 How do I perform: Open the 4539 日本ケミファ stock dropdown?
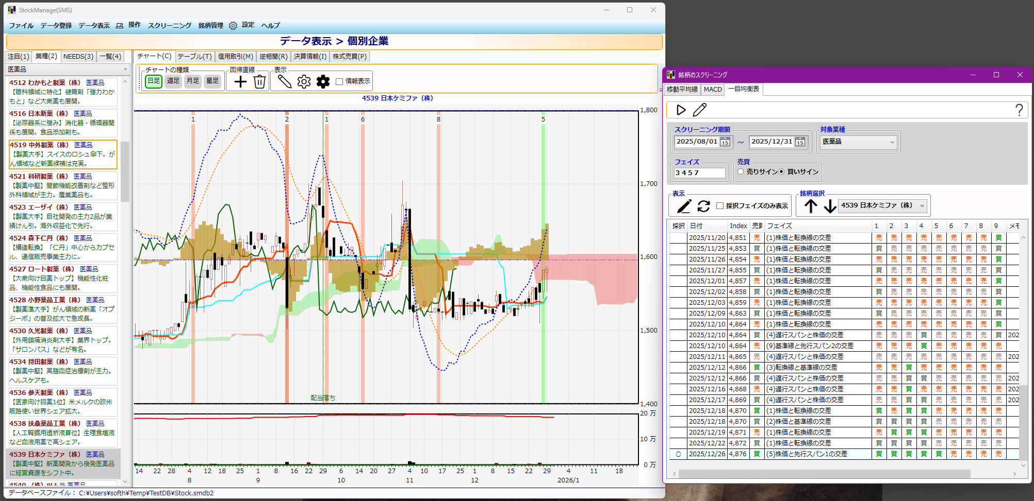(x=922, y=205)
